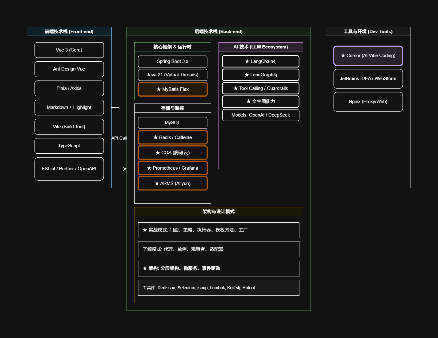438x338 pixels.
Task: Click the 后端技术栈 (Back-end) header
Action: [x=219, y=32]
